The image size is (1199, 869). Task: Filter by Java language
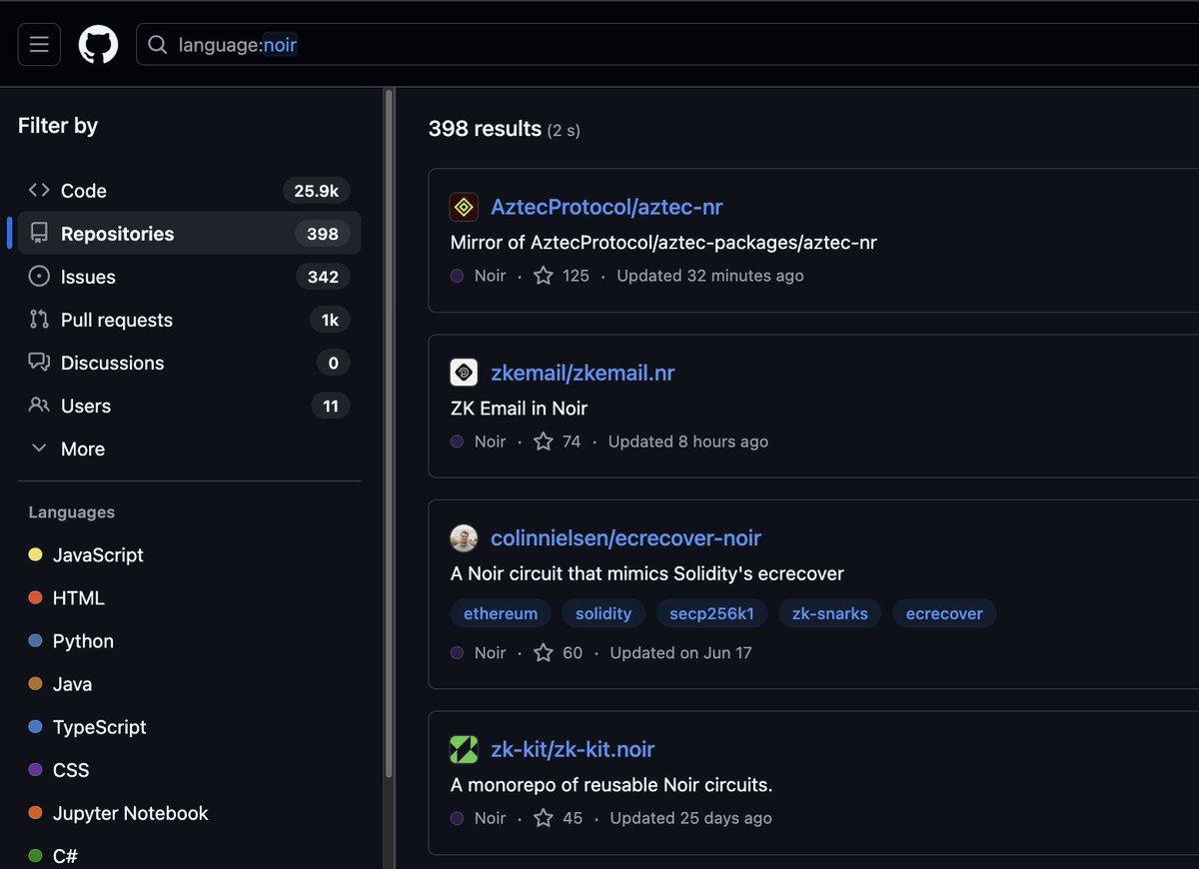(x=72, y=684)
